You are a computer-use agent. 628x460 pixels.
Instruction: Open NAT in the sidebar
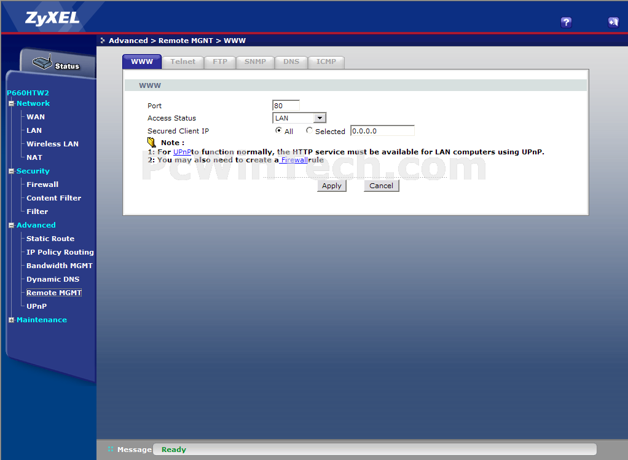click(34, 157)
